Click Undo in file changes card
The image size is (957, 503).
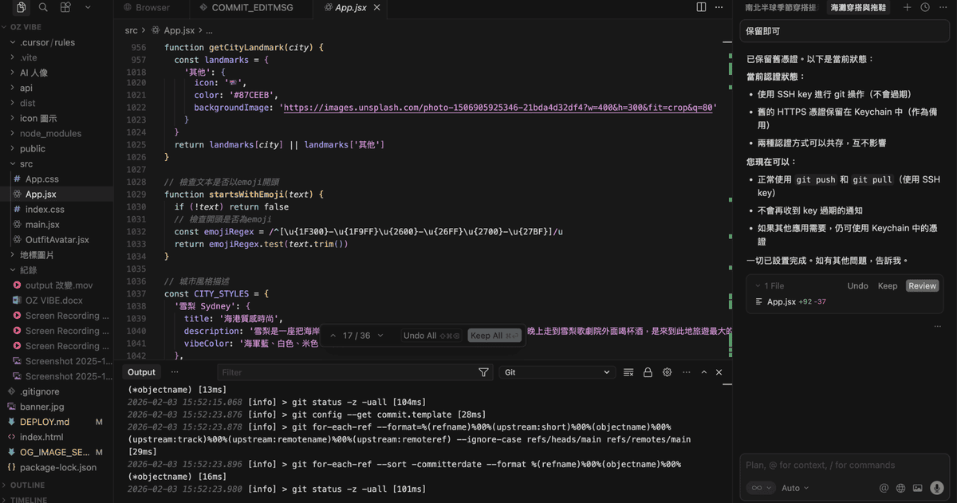coord(857,286)
